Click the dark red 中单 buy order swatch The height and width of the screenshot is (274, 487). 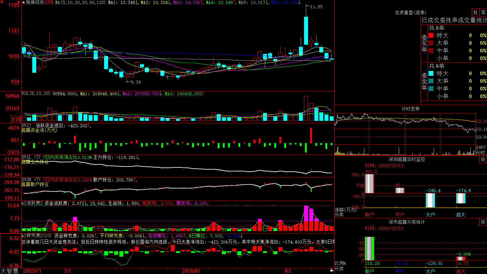[x=431, y=51]
